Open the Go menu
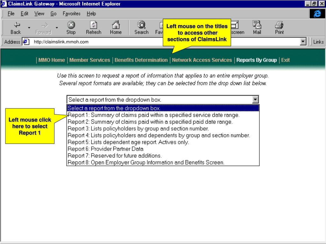Screen dimensions: 326x244 coord(53,14)
